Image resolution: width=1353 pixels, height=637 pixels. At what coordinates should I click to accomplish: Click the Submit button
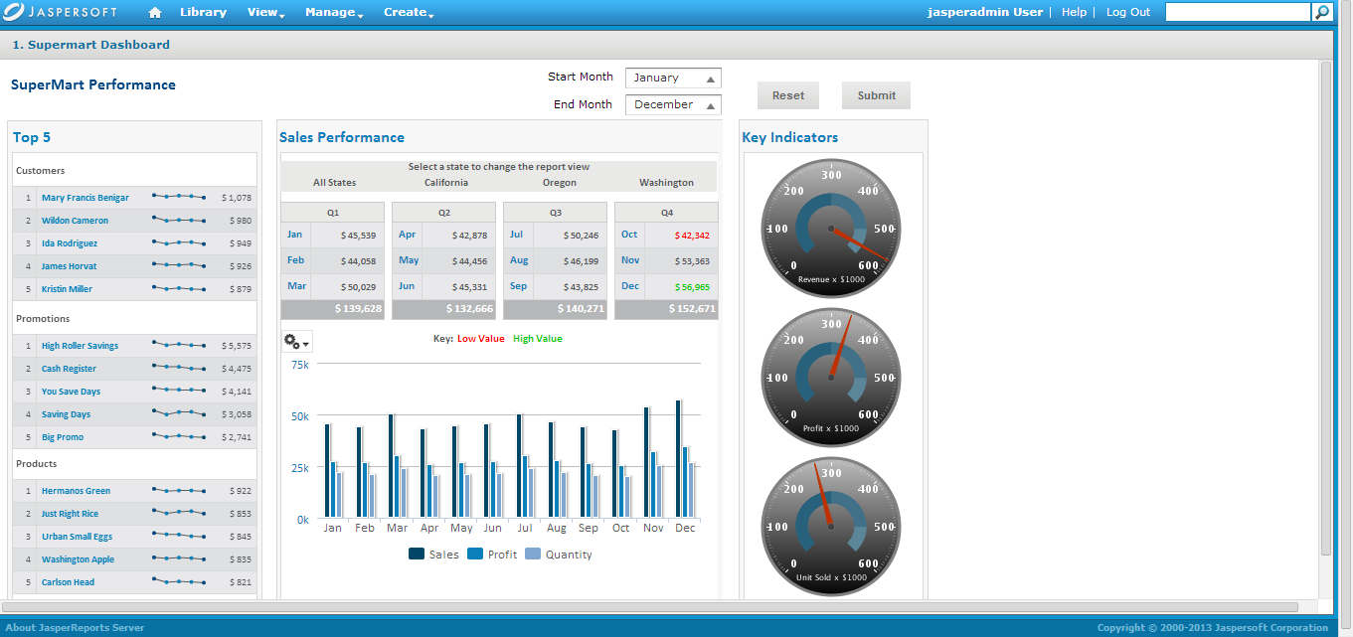(x=877, y=95)
